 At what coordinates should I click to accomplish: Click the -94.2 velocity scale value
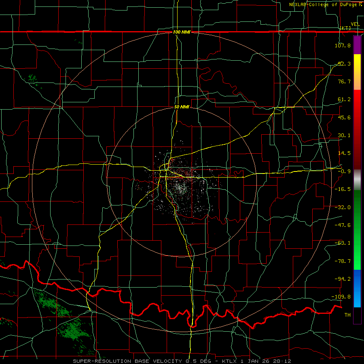pos(343,279)
